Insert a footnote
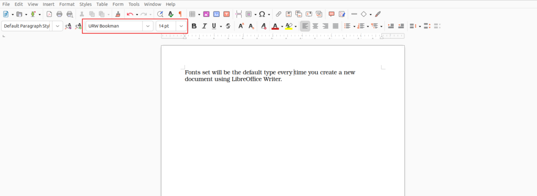 289,14
